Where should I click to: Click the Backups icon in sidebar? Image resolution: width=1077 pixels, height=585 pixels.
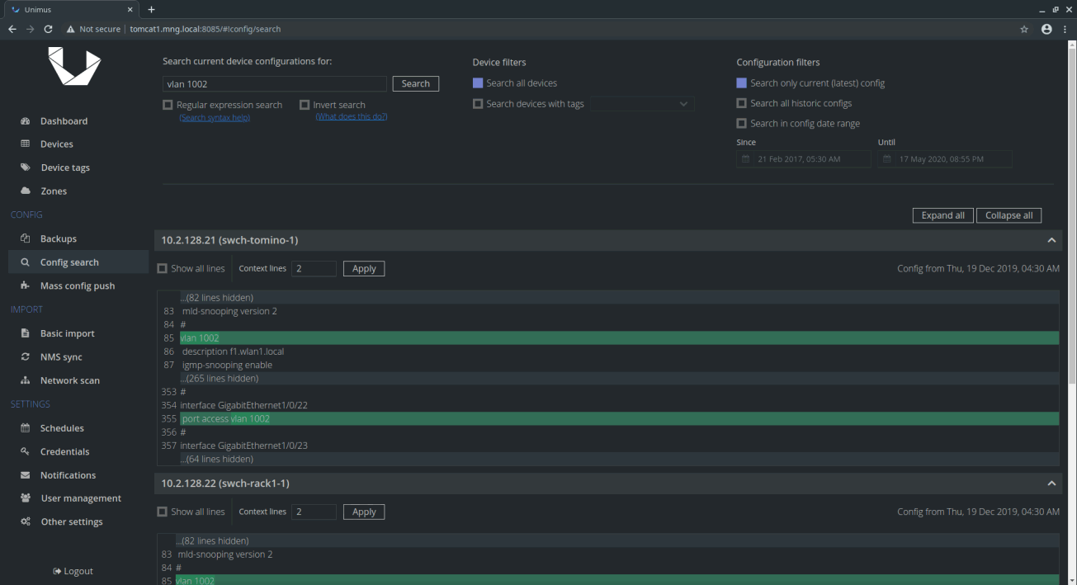point(25,239)
